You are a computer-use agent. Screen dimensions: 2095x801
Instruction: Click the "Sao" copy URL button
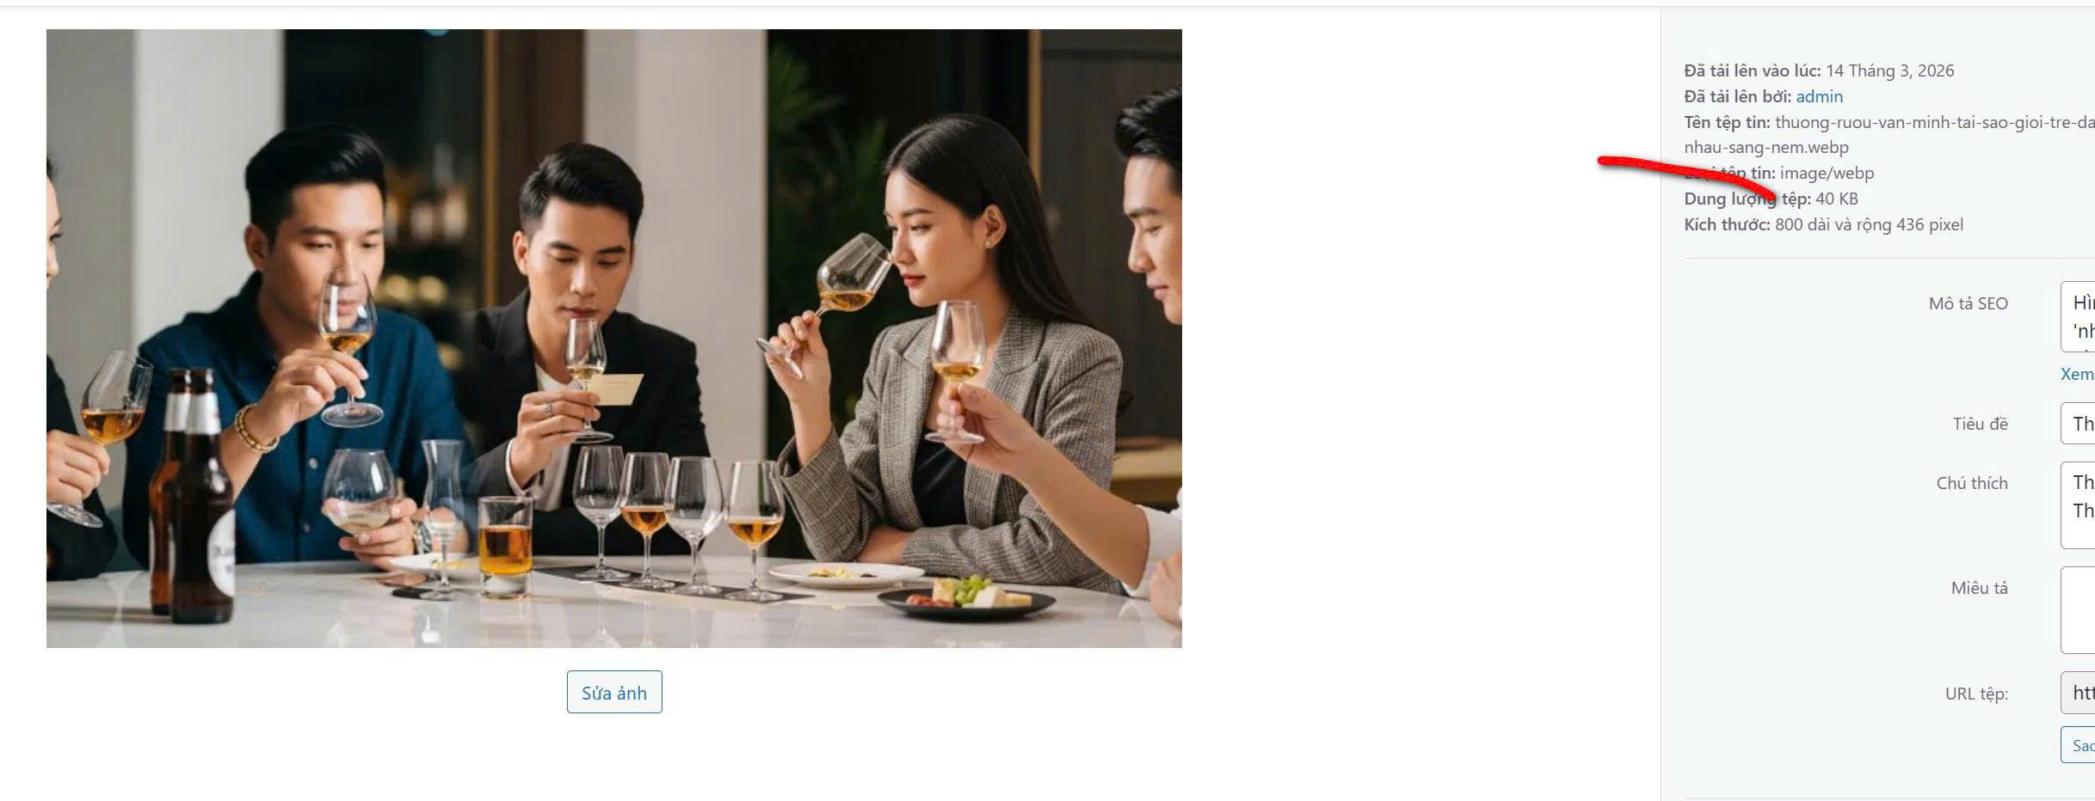[2078, 745]
